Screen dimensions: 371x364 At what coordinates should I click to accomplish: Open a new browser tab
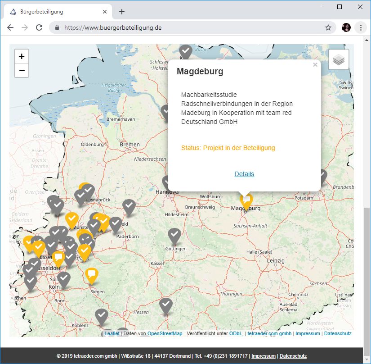click(121, 12)
